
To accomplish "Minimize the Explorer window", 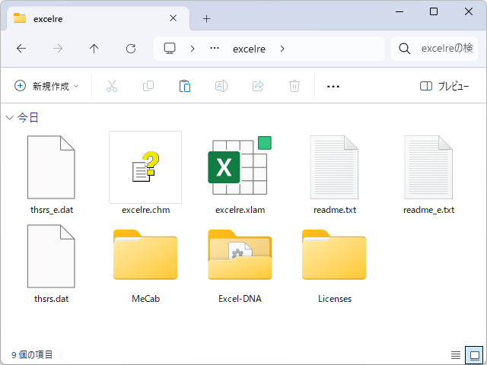I will (399, 12).
